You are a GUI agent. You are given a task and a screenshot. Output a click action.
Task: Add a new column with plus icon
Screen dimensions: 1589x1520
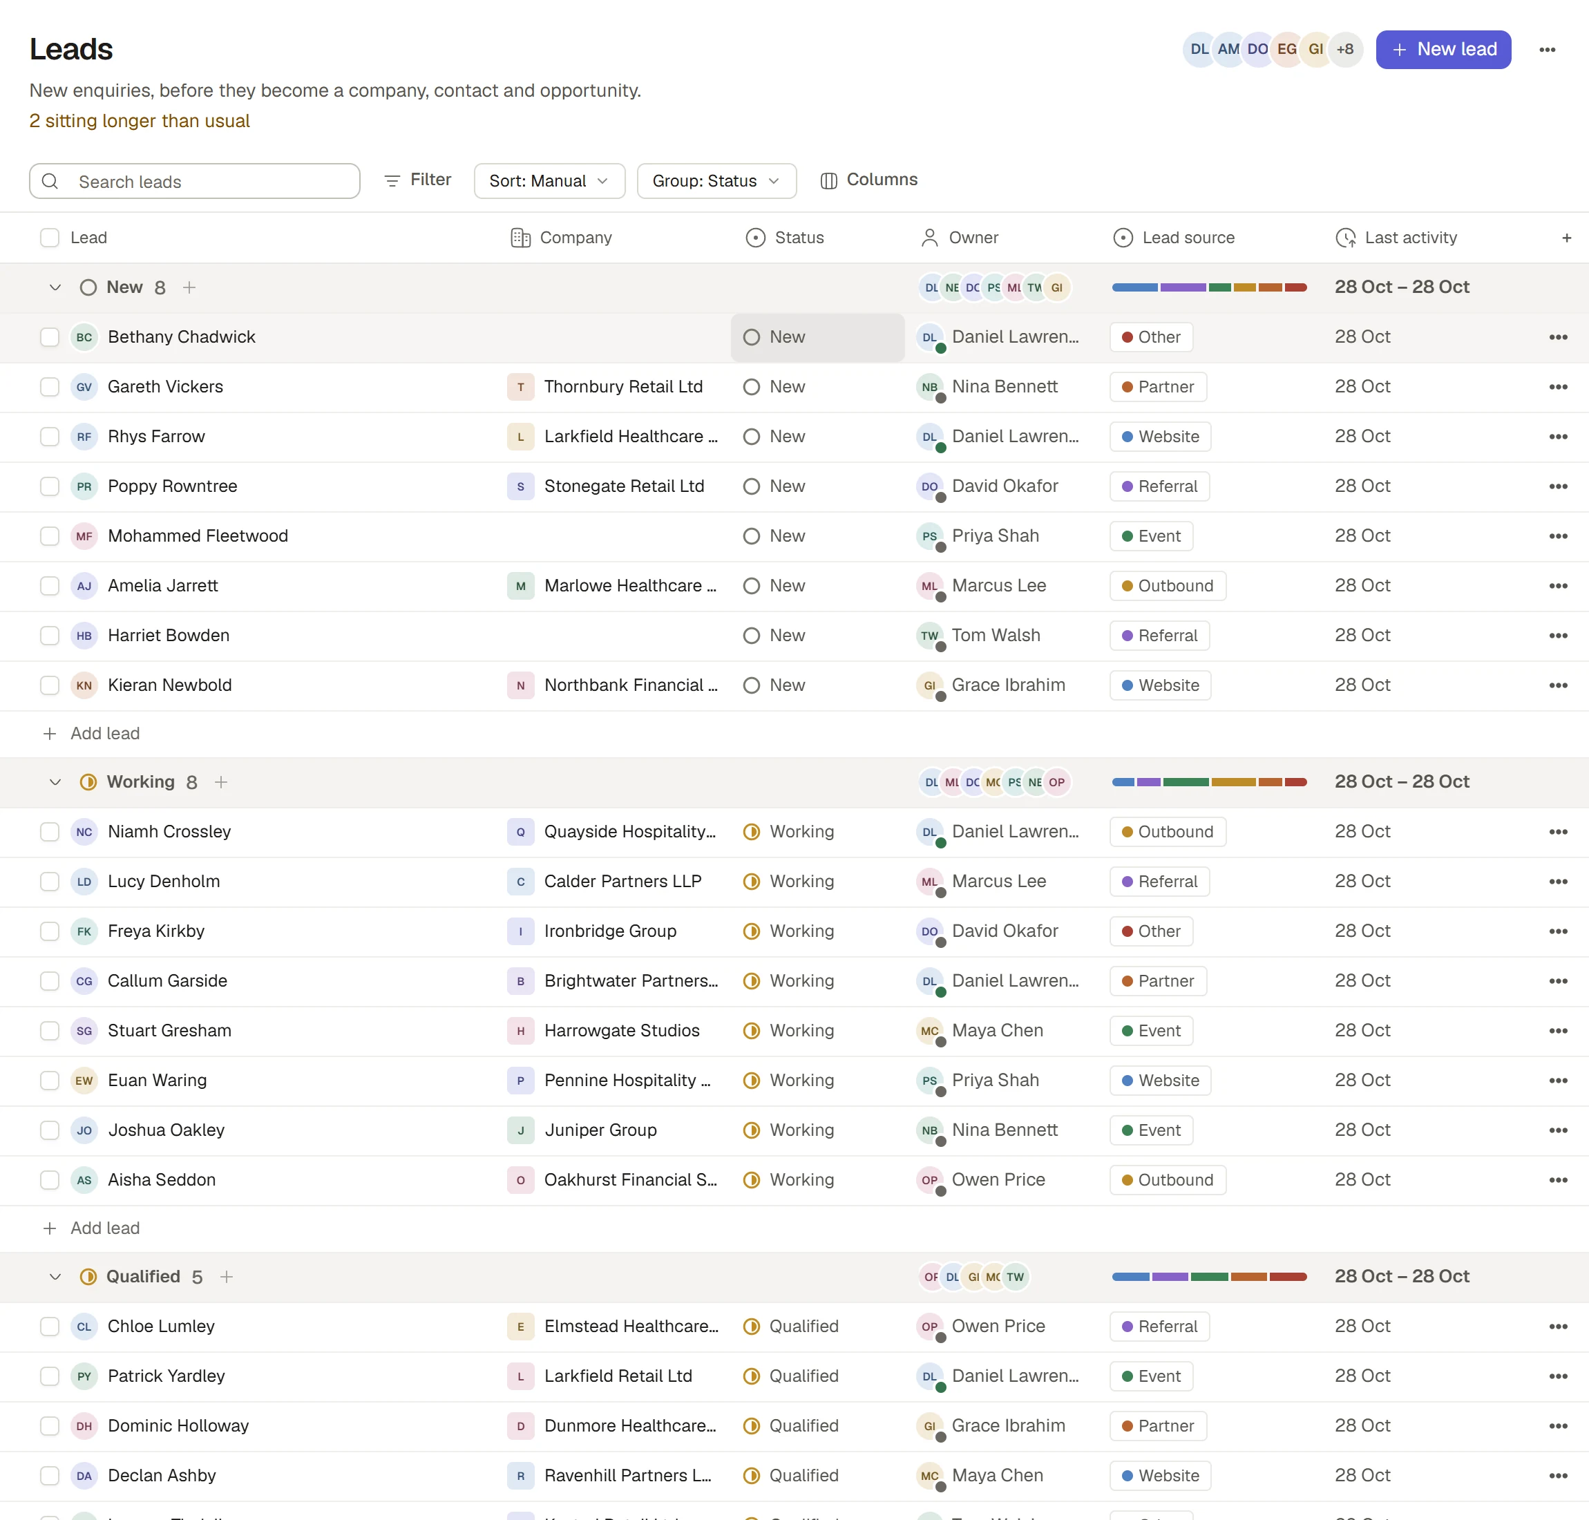1566,238
